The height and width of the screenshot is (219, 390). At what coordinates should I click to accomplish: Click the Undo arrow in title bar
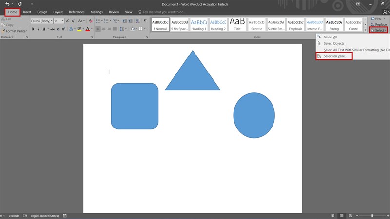point(7,4)
